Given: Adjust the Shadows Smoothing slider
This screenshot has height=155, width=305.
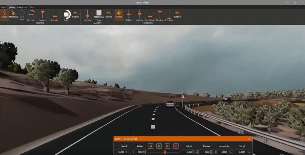Looking at the screenshot, I should point(150,15).
